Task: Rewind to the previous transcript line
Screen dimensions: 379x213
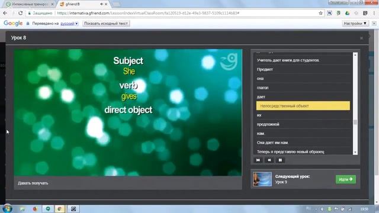Action: point(269,160)
